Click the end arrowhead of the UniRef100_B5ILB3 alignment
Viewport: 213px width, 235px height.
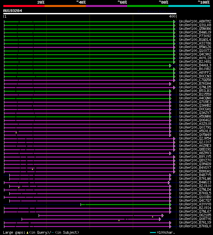[170, 91]
